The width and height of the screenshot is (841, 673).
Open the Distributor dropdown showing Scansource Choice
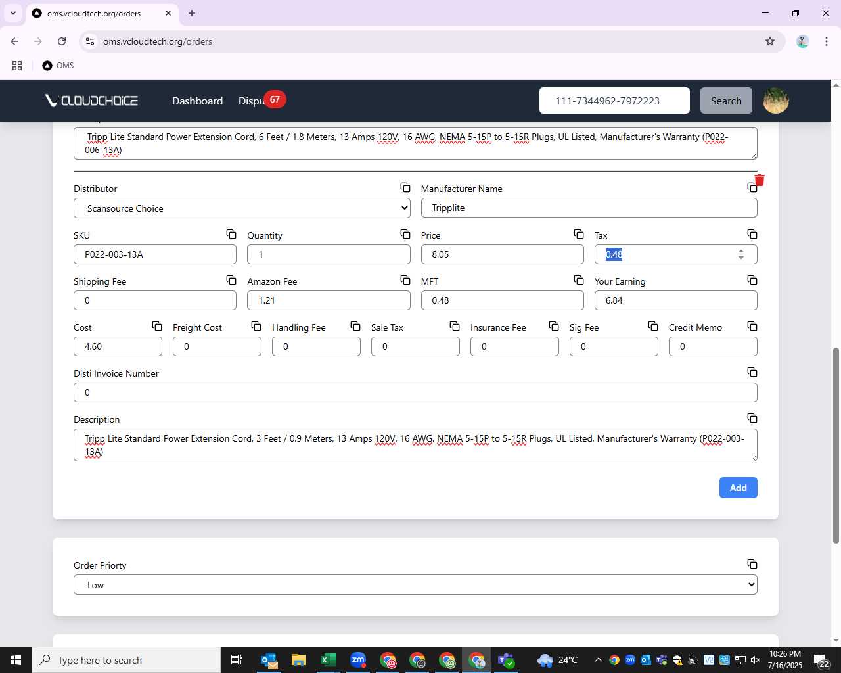[242, 208]
